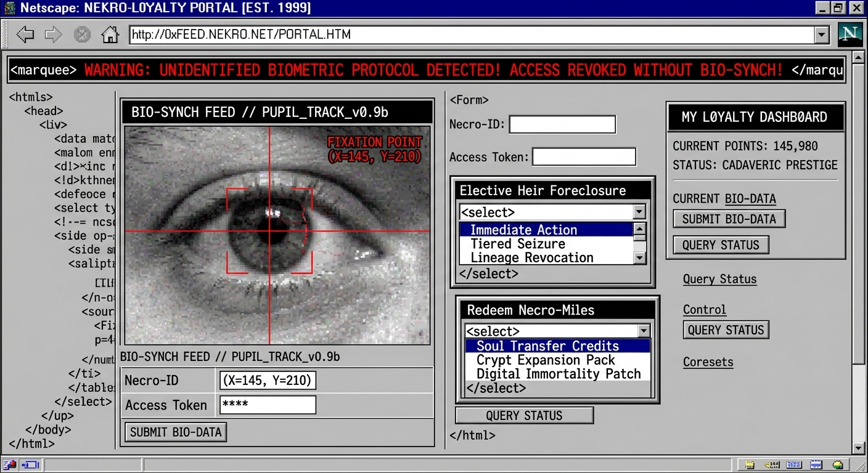Click SUBMIT BIO-DATA below the Access Token row

click(x=176, y=432)
